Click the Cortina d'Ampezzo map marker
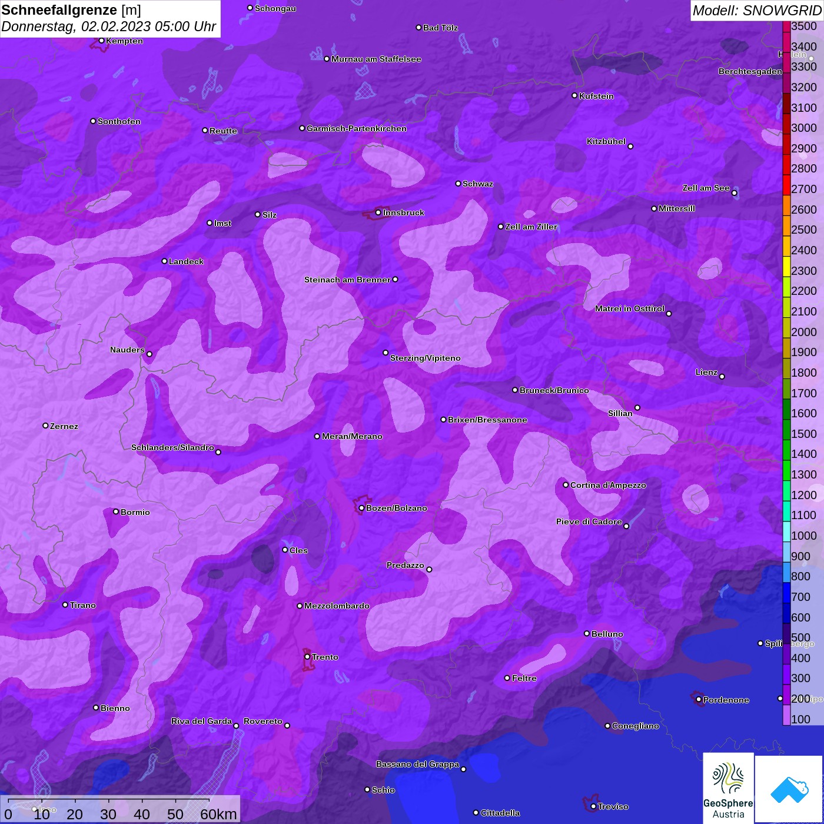 [x=566, y=485]
